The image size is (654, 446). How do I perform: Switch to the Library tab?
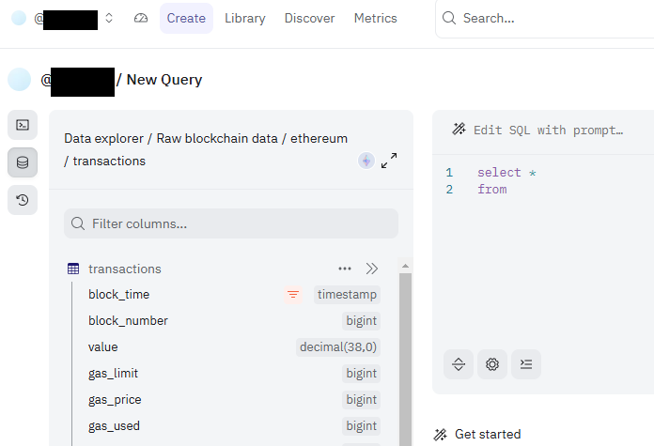coord(245,18)
